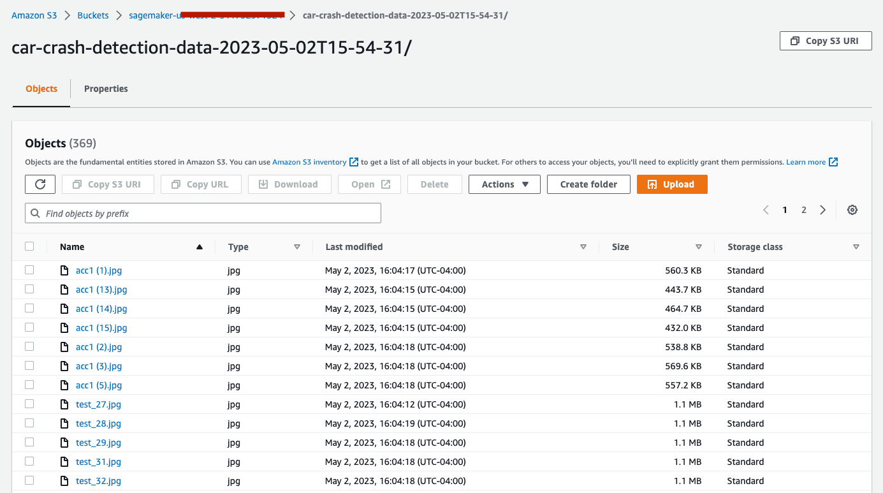The height and width of the screenshot is (493, 883).
Task: Sort by Name column ascending arrow
Action: coord(200,247)
